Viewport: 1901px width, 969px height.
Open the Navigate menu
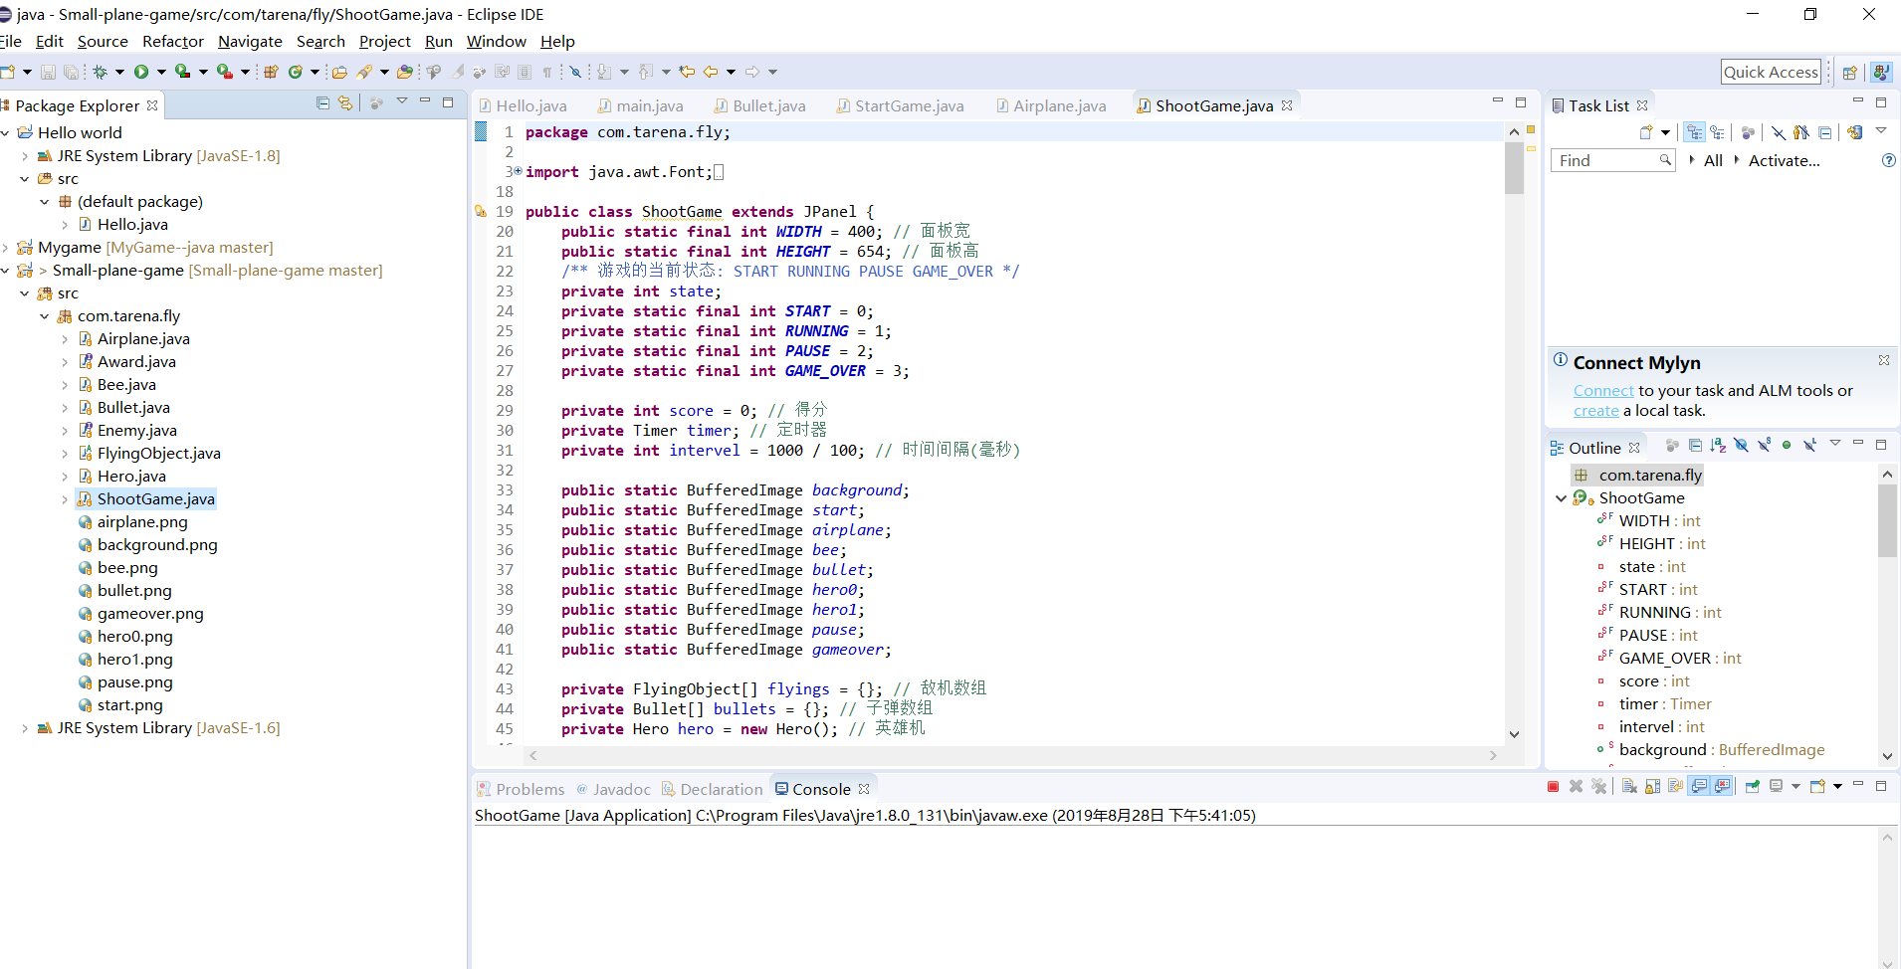tap(250, 42)
